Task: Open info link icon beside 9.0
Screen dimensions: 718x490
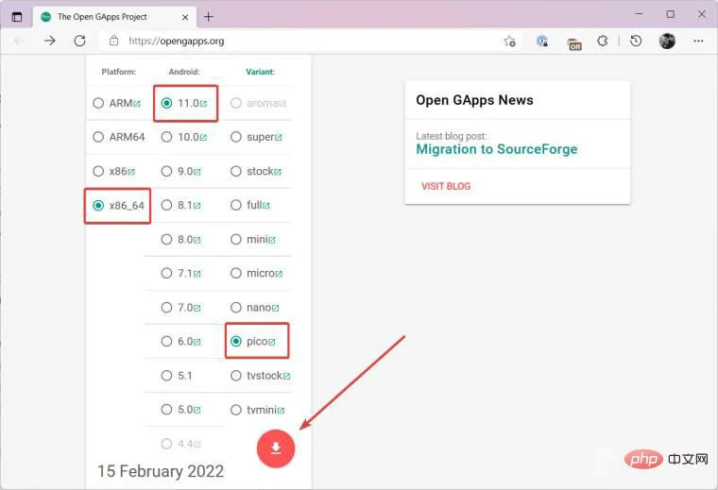Action: tap(197, 172)
